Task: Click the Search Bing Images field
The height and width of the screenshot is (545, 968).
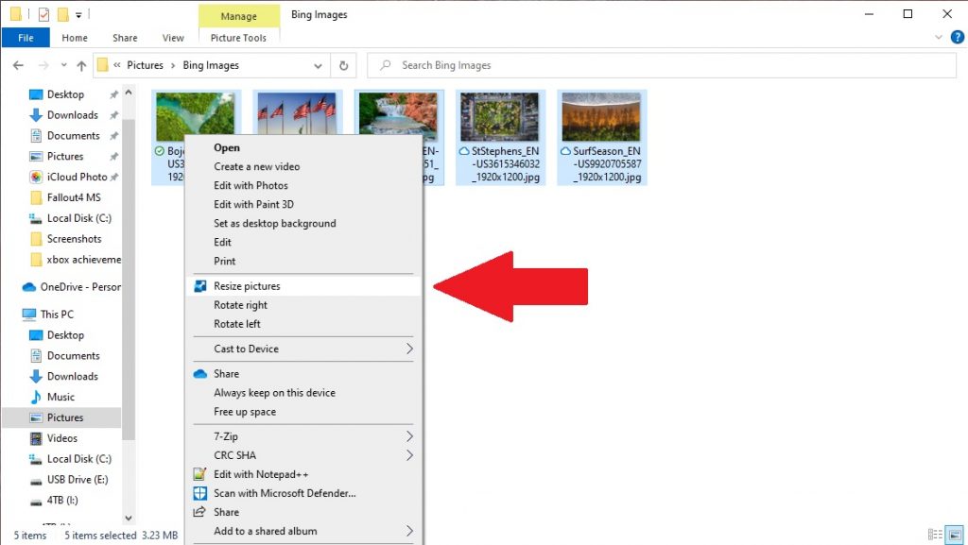Action: (x=661, y=65)
